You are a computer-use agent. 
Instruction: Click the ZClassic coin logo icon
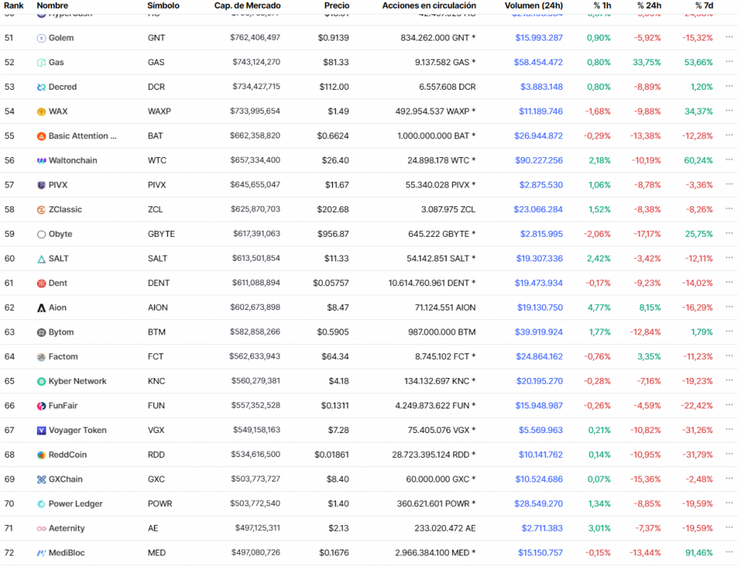[41, 210]
